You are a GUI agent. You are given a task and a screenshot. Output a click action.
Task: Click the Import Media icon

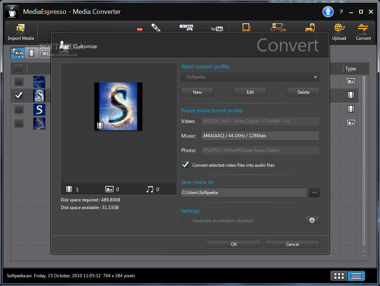(x=20, y=28)
